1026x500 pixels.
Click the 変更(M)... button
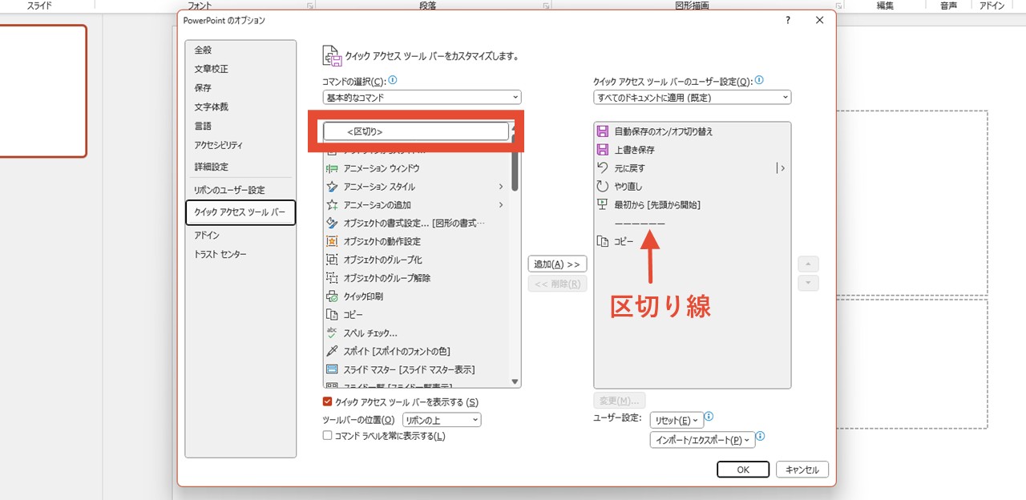[620, 400]
